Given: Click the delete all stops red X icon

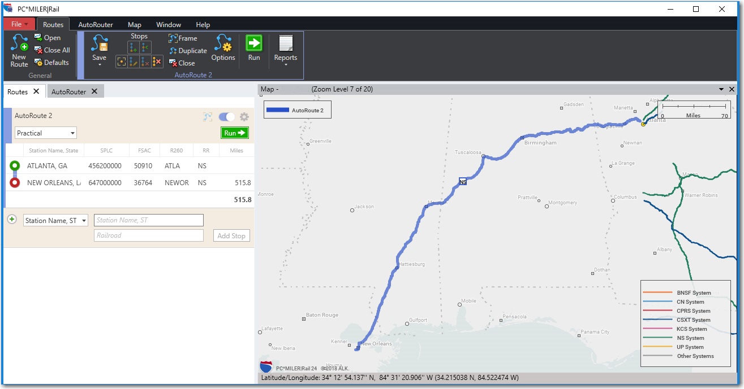Looking at the screenshot, I should click(157, 62).
